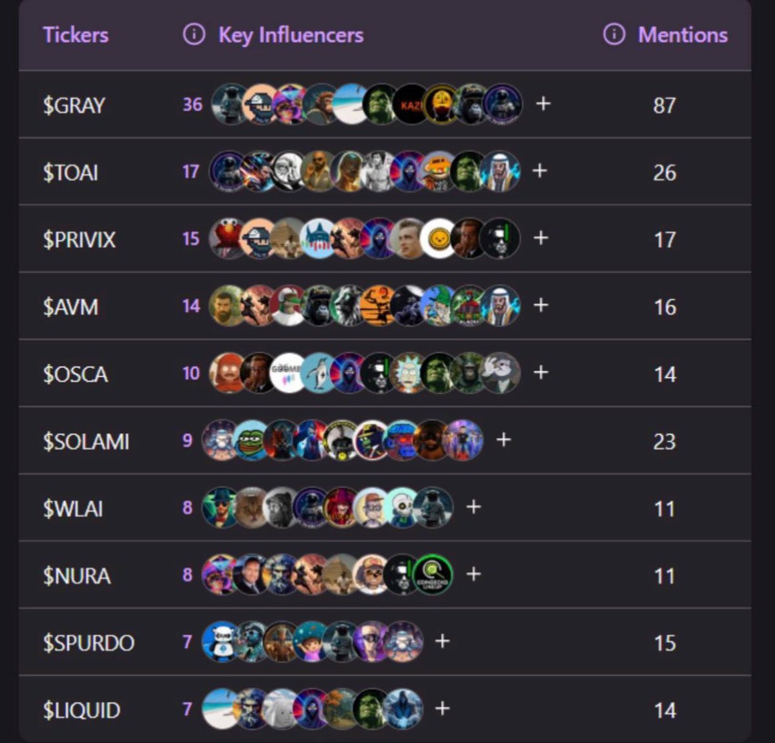Click the 87 mentions count for $GRAY
Screen dimensions: 775x743
tap(665, 105)
